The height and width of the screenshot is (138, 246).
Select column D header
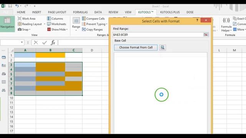pyautogui.click(x=92, y=50)
